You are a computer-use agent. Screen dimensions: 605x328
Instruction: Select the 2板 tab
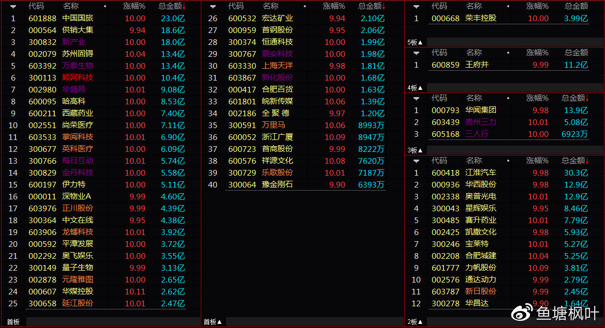(415, 322)
